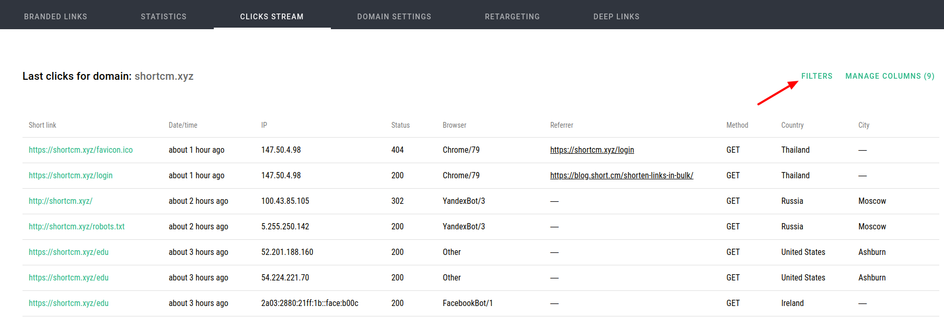Open the Branded Links tab

[55, 17]
